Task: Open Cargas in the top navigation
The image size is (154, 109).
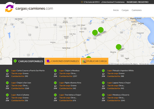Action: [125, 10]
